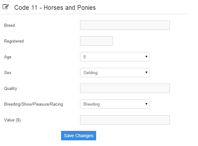Click the Value ($) input field
Viewport: 198px width, 146px height.
coord(125,120)
